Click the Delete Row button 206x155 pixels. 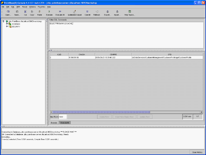104,117
